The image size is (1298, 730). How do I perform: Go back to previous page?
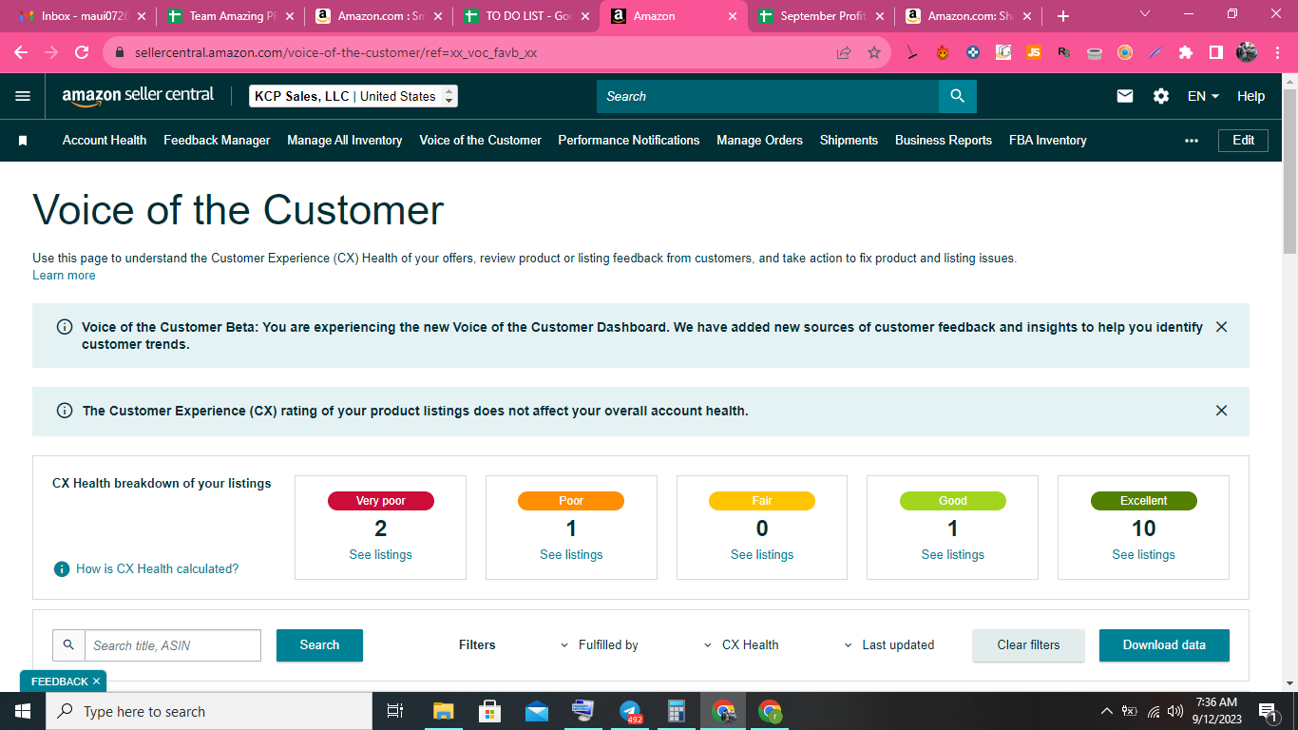21,53
